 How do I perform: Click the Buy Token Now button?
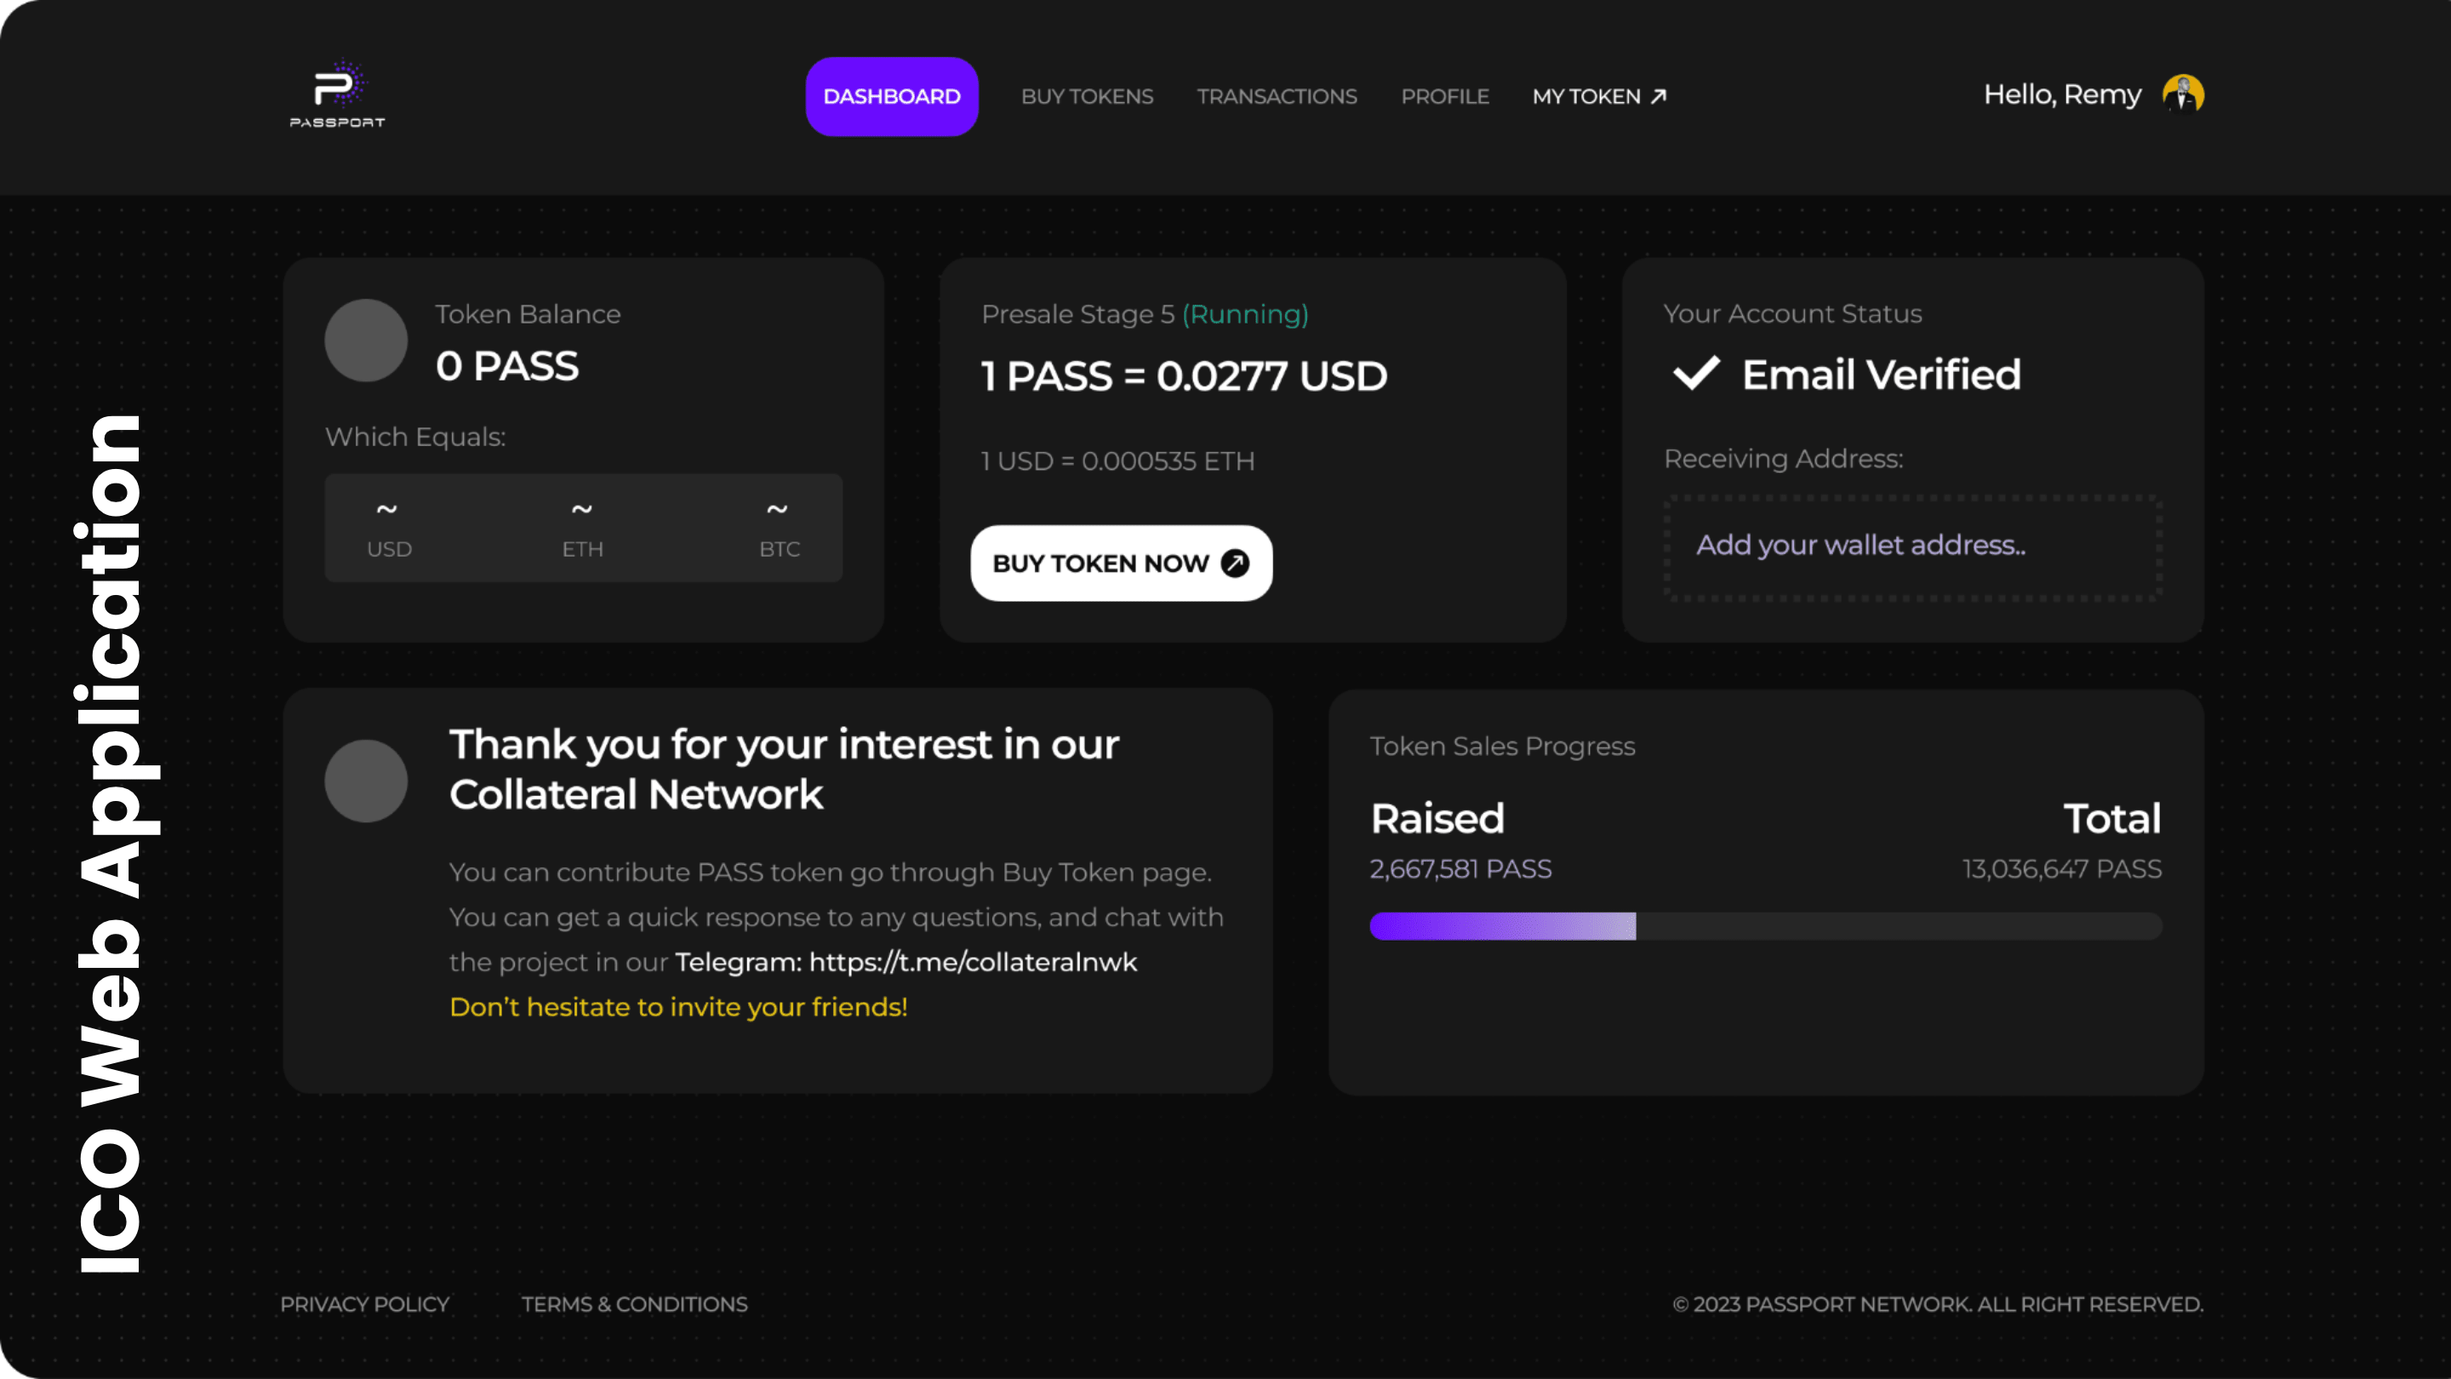click(1121, 564)
